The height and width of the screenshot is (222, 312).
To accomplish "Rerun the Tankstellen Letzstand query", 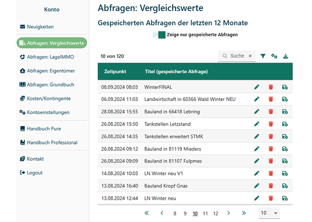I will point(285,124).
